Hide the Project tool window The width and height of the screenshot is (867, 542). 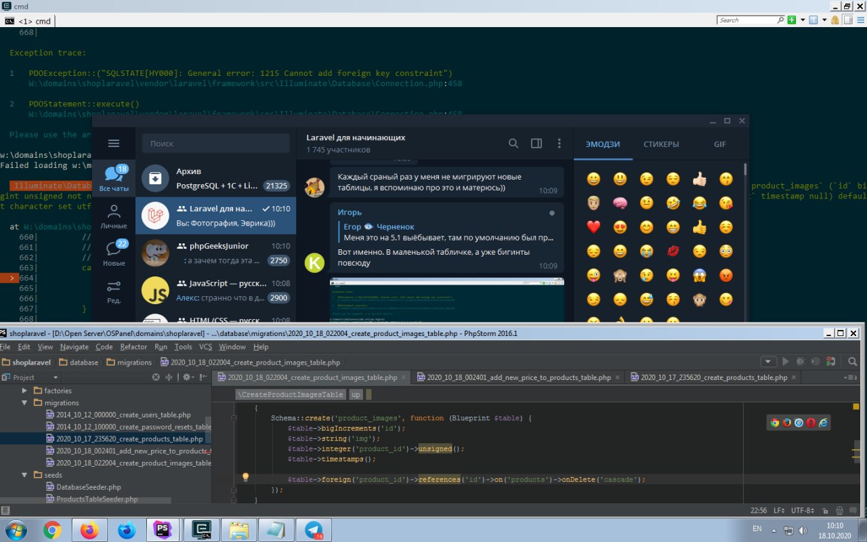[x=204, y=377]
